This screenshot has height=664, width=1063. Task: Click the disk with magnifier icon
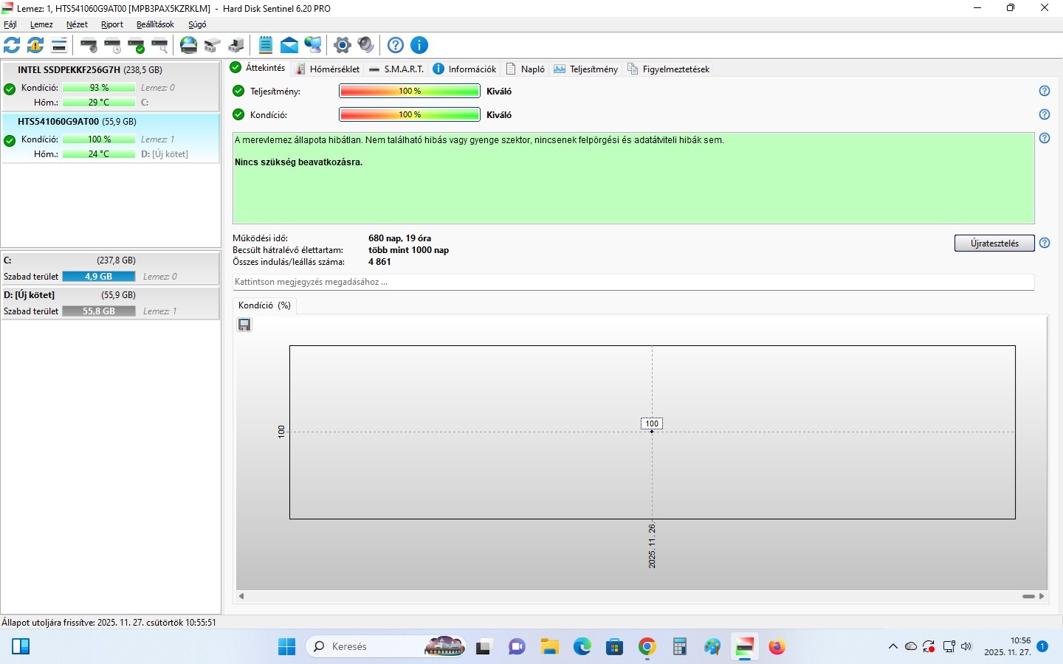click(159, 45)
